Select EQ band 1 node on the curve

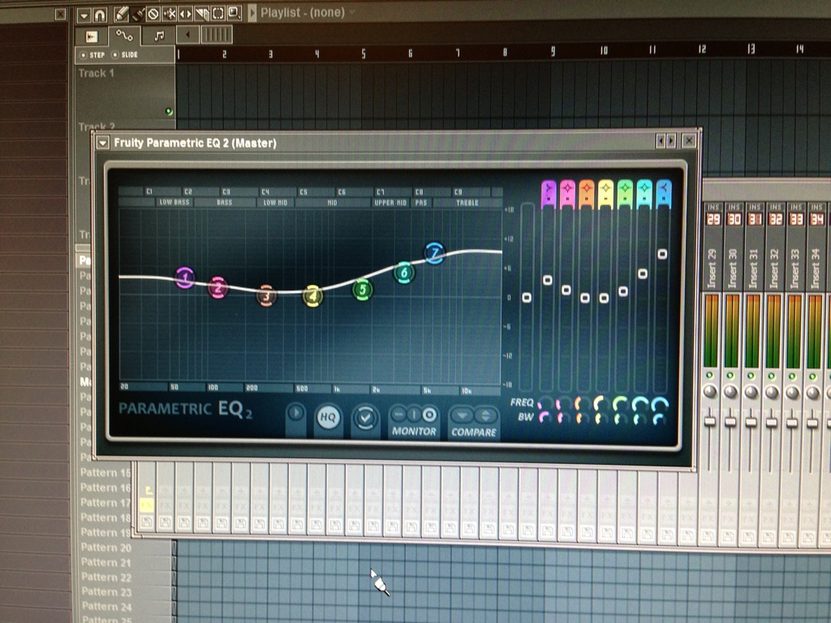(x=185, y=277)
